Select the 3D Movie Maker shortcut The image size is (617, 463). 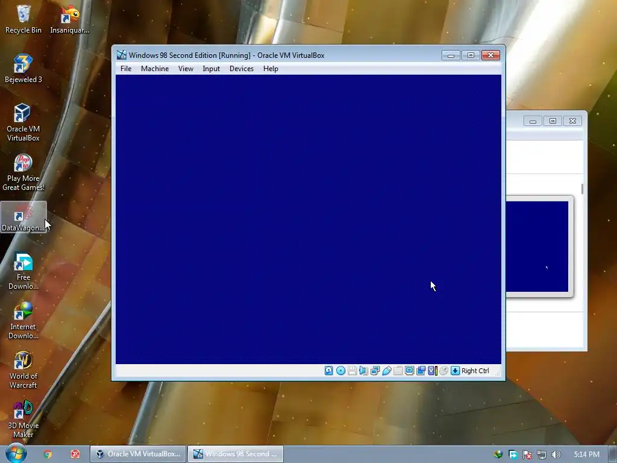click(x=23, y=420)
